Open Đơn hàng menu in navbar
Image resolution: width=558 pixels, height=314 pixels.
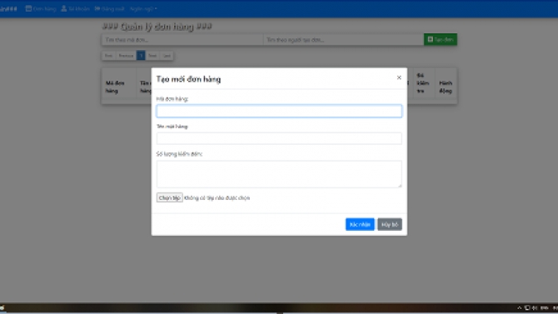pos(41,8)
